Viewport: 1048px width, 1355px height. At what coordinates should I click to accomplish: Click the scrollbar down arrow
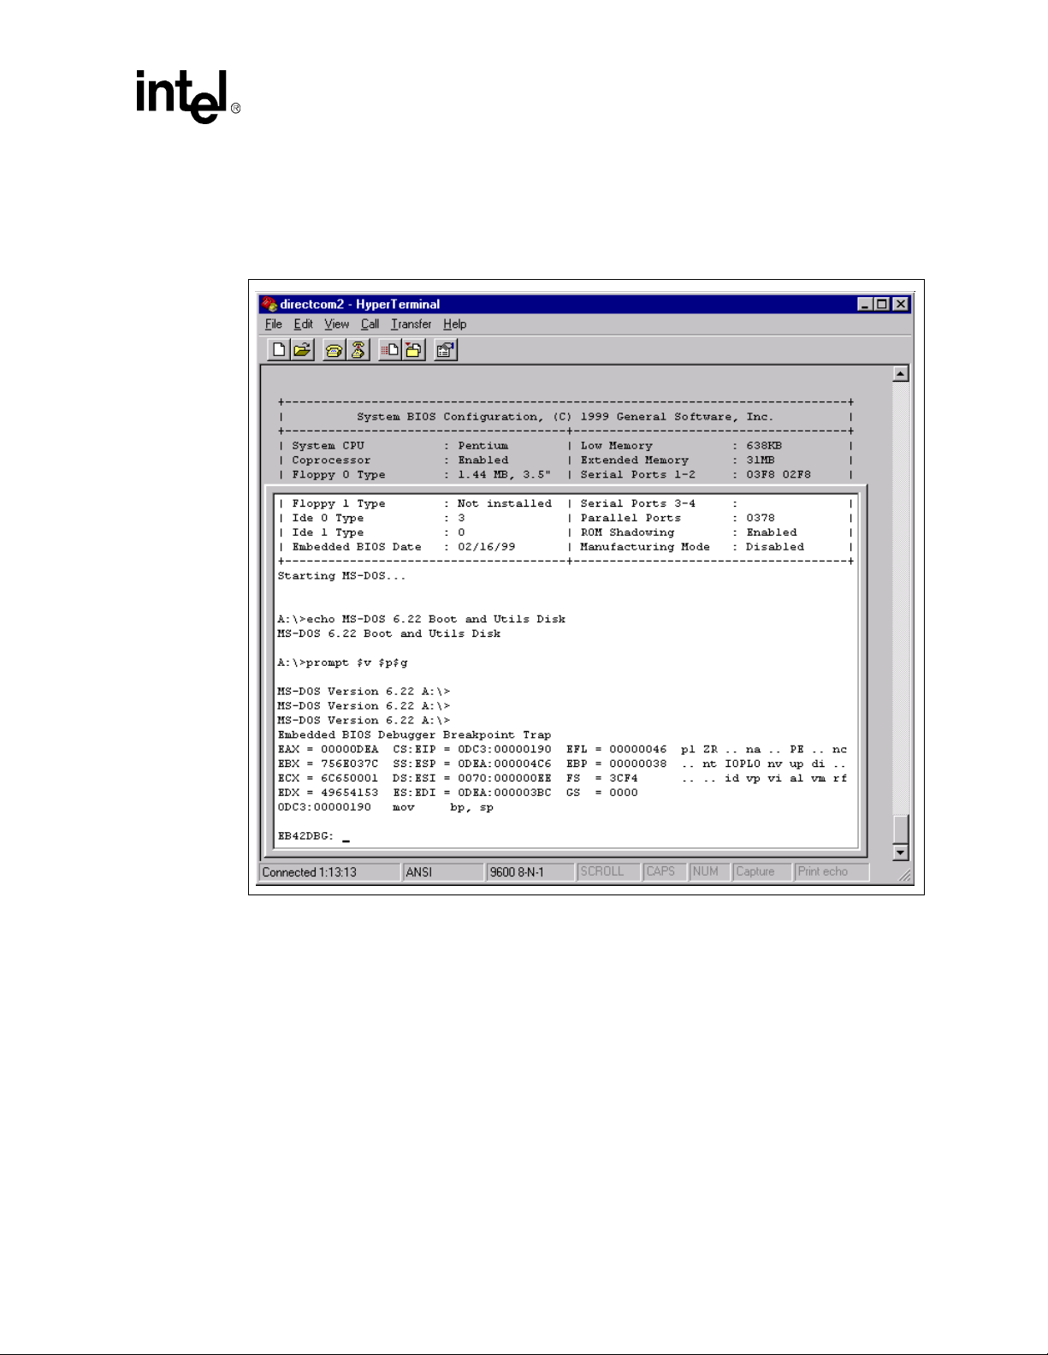(x=900, y=853)
